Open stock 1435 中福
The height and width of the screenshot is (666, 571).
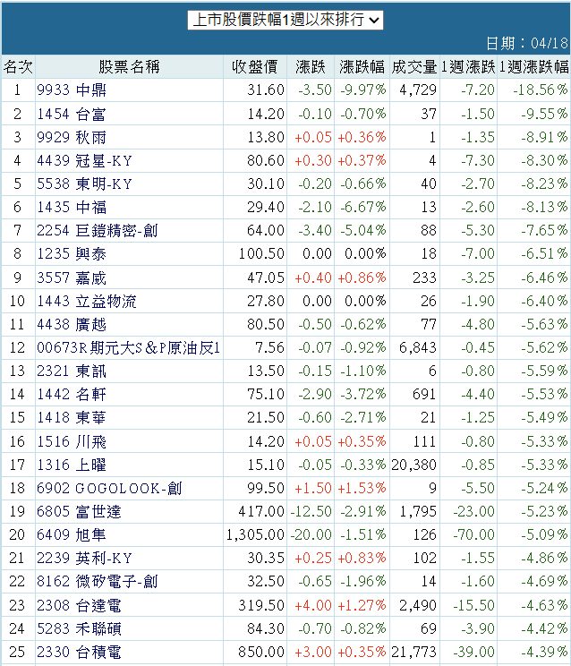[72, 208]
